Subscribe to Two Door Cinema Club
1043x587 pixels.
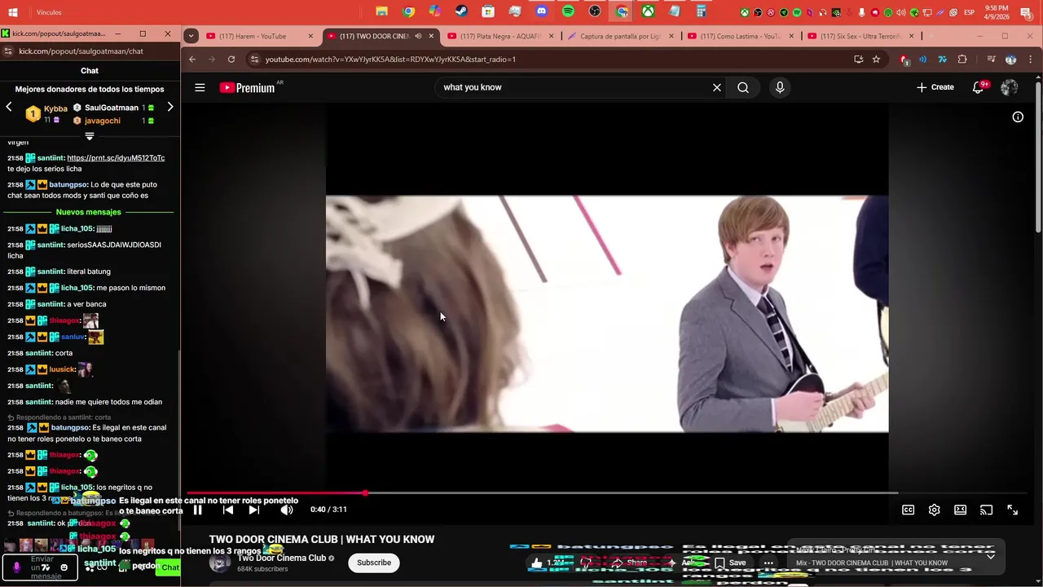pyautogui.click(x=374, y=563)
